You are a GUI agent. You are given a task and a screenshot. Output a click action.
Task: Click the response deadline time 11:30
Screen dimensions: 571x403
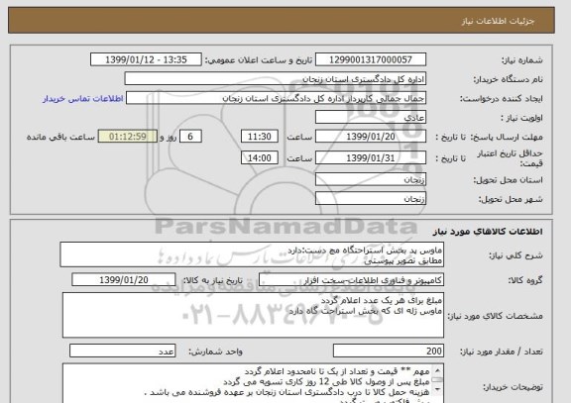[260, 137]
